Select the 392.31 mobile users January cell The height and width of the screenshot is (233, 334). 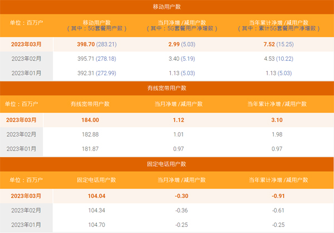(96, 72)
